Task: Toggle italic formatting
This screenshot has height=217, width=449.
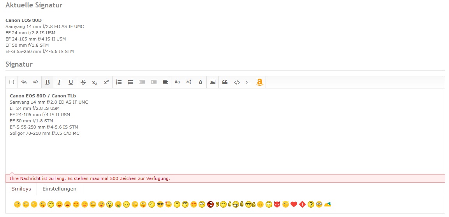Action: pos(59,82)
